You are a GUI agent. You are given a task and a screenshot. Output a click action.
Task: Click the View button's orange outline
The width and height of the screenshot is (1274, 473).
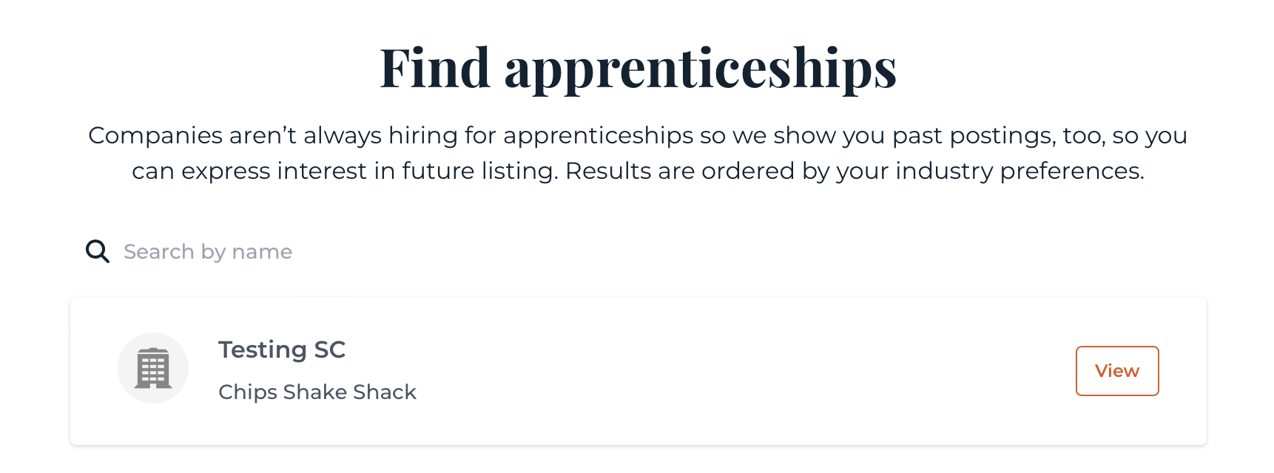(x=1117, y=371)
